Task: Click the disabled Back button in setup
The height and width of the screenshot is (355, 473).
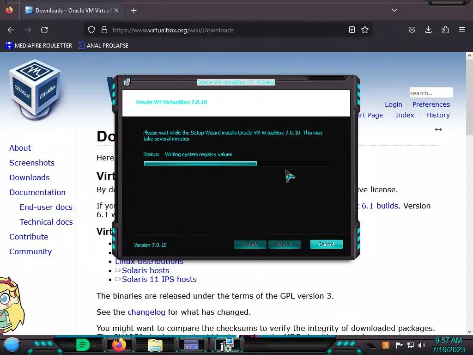Action: [250, 244]
